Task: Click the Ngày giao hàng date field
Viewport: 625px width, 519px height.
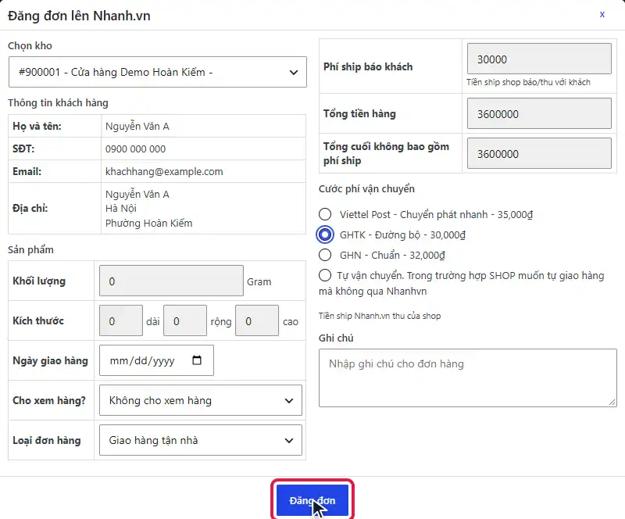Action: tap(156, 360)
